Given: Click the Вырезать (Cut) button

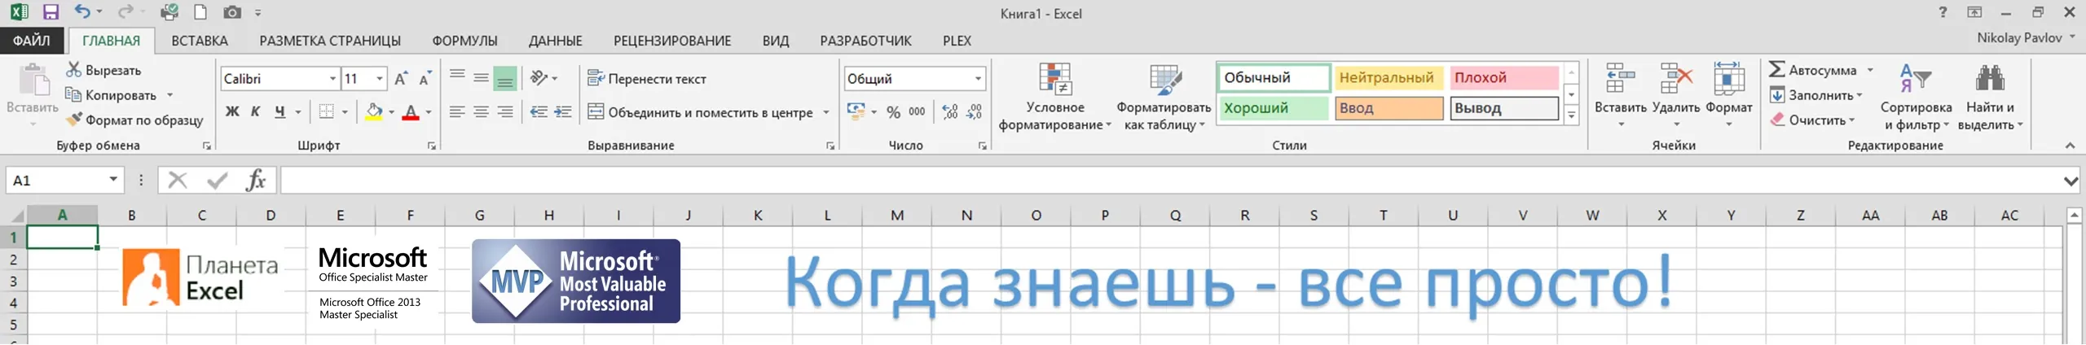Looking at the screenshot, I should click(104, 71).
